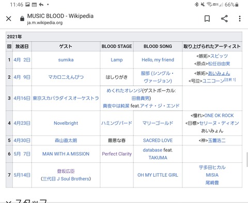Open the 登坂広臣 guest link
Viewport: 248px width, 203px height.
tap(66, 171)
